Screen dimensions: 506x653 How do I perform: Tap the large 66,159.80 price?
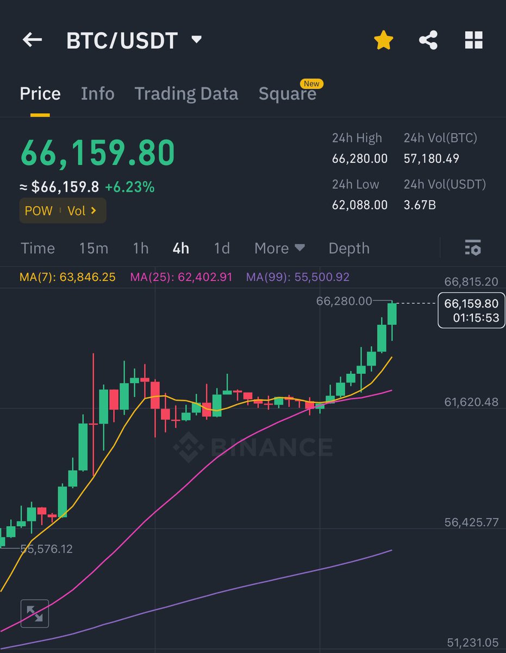[x=98, y=153]
